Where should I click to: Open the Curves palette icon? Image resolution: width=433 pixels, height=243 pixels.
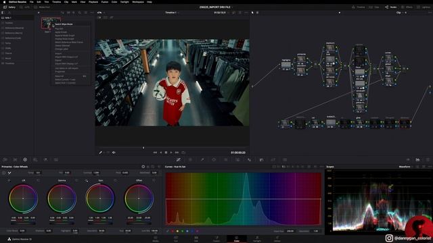click(x=179, y=159)
